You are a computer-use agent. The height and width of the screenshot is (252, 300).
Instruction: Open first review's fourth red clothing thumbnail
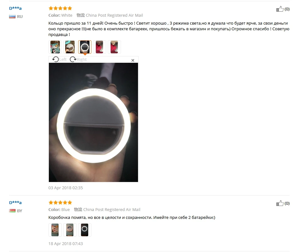[x=100, y=47]
